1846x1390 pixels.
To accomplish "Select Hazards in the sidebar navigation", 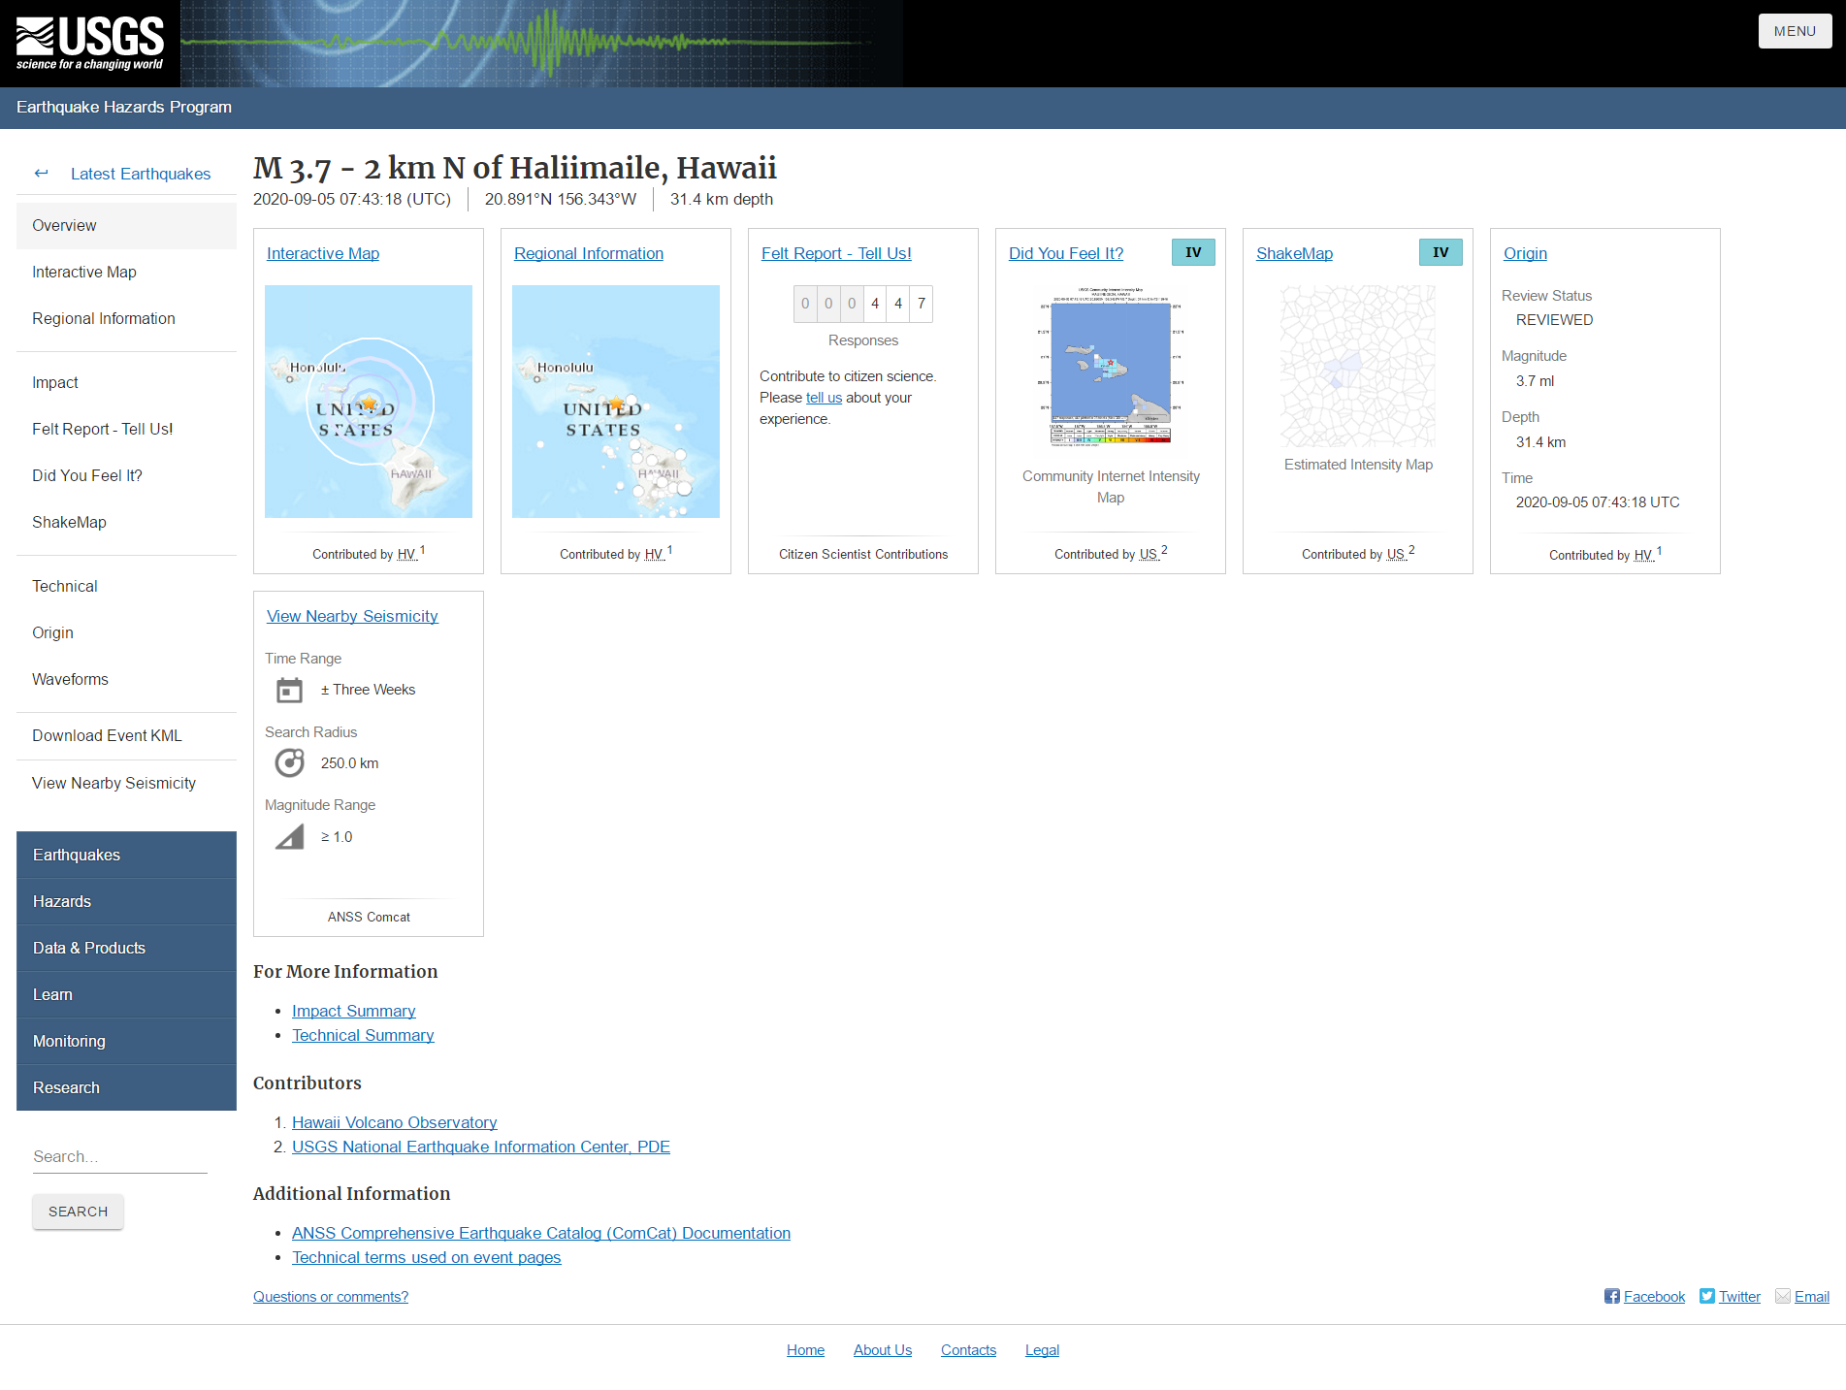I will click(x=62, y=901).
